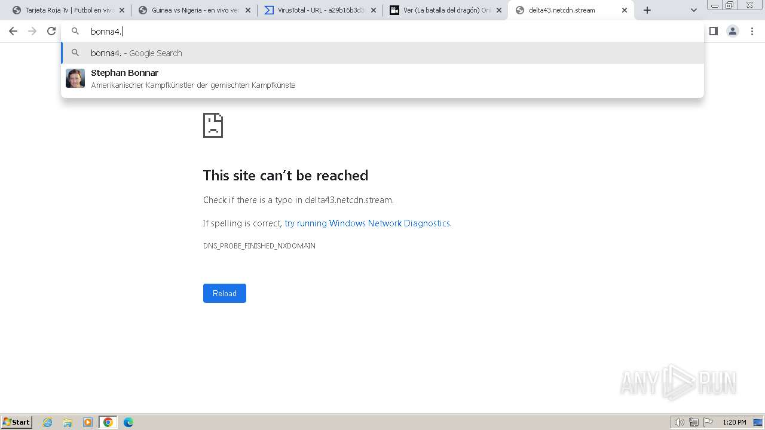
Task: Switch to the VirusTotal URL tab
Action: tap(320, 10)
